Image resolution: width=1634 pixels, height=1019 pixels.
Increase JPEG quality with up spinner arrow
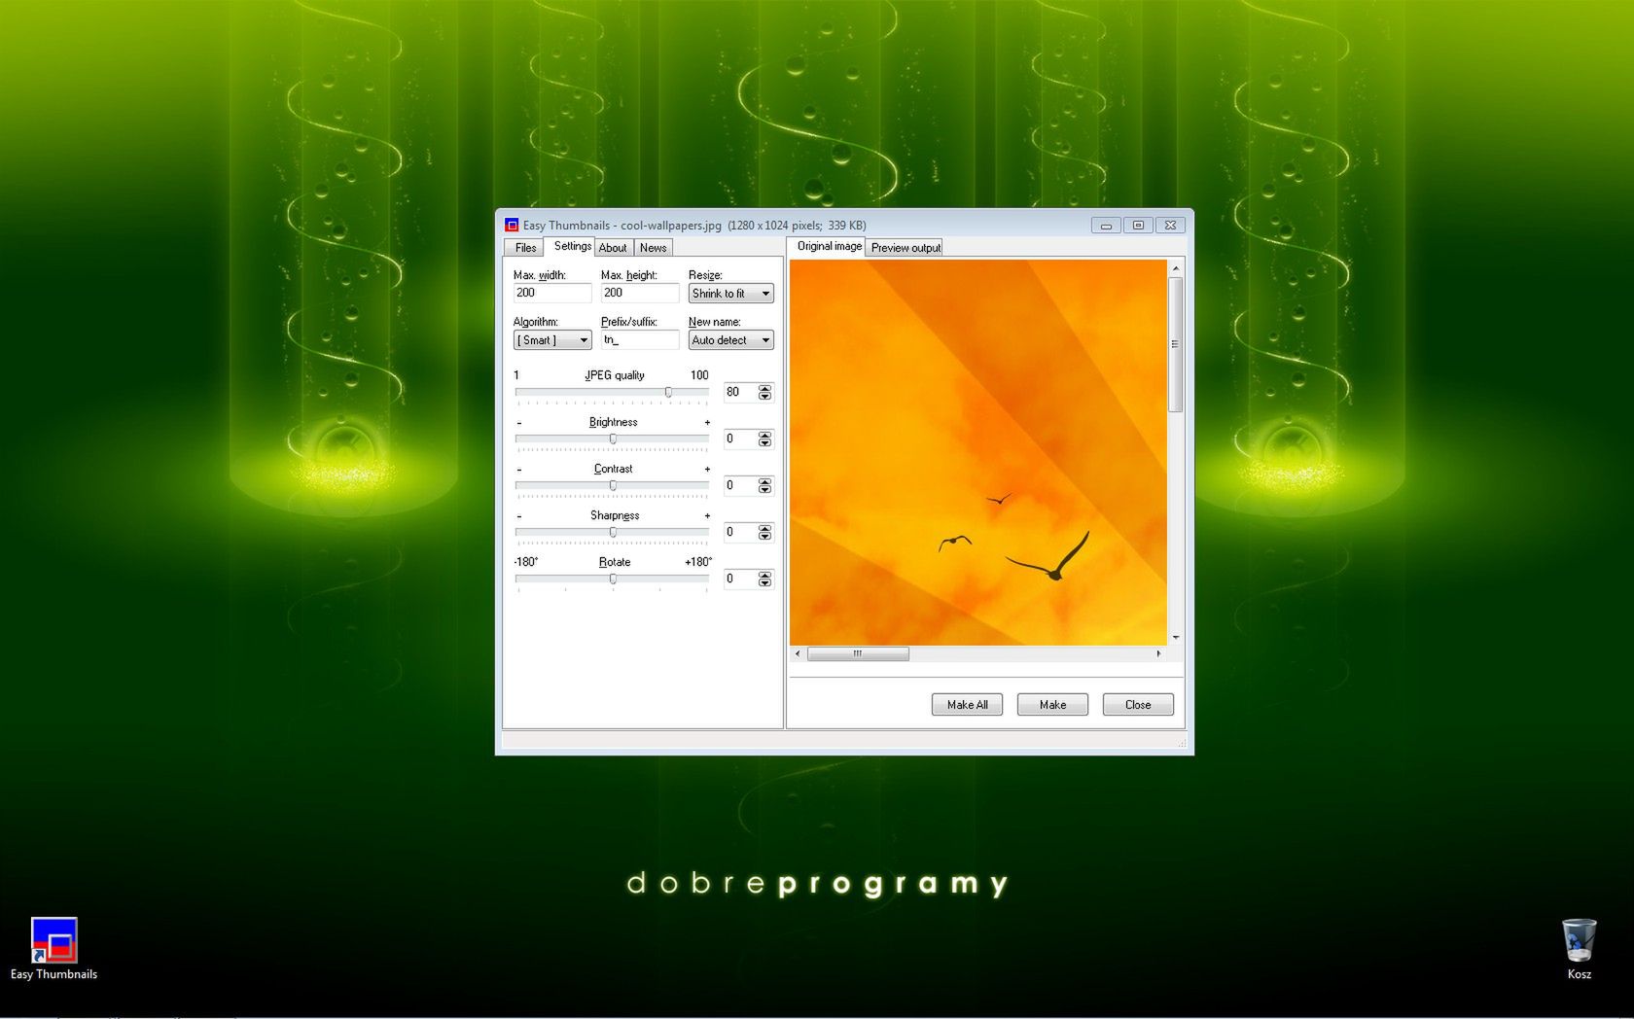(765, 388)
